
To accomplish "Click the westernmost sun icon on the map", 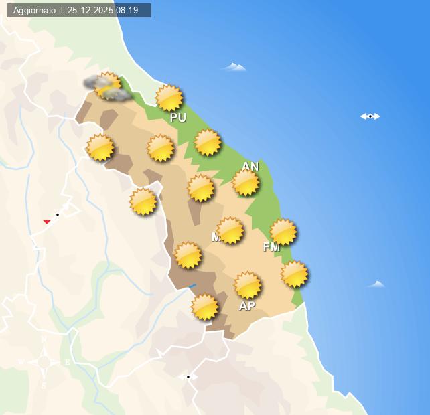I will [100, 147].
